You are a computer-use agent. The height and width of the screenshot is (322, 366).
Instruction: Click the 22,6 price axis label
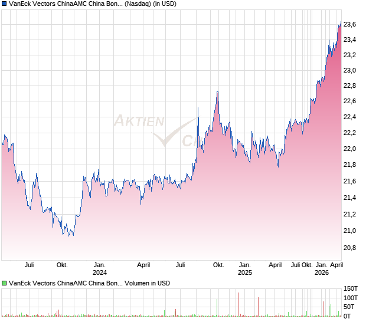[x=349, y=101]
